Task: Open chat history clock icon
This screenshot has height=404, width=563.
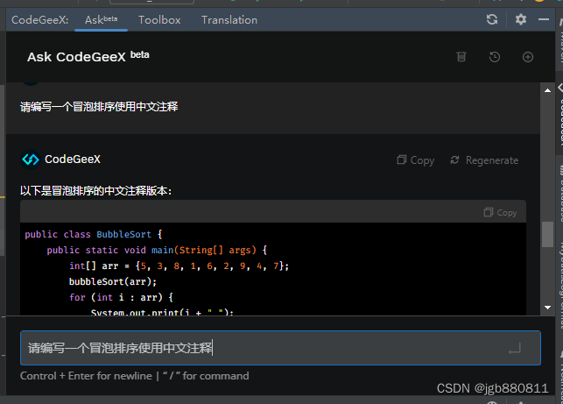Action: (495, 57)
